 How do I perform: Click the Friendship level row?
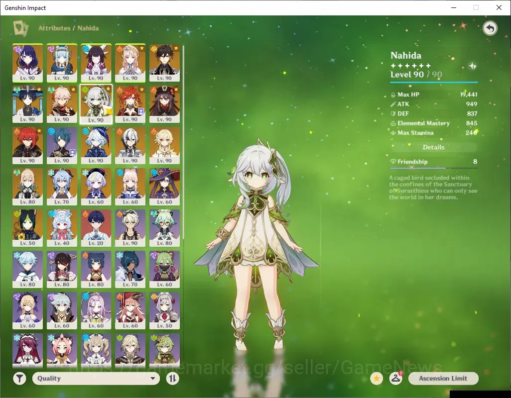(x=433, y=162)
